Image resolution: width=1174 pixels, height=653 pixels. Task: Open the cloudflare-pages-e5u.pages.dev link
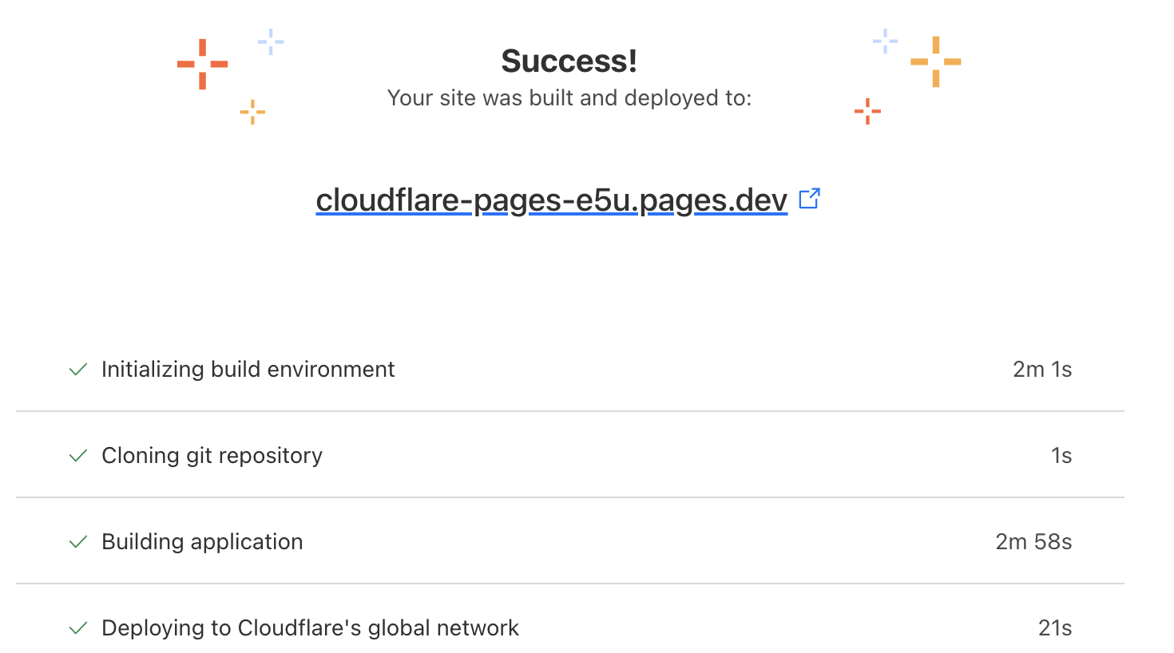tap(552, 200)
